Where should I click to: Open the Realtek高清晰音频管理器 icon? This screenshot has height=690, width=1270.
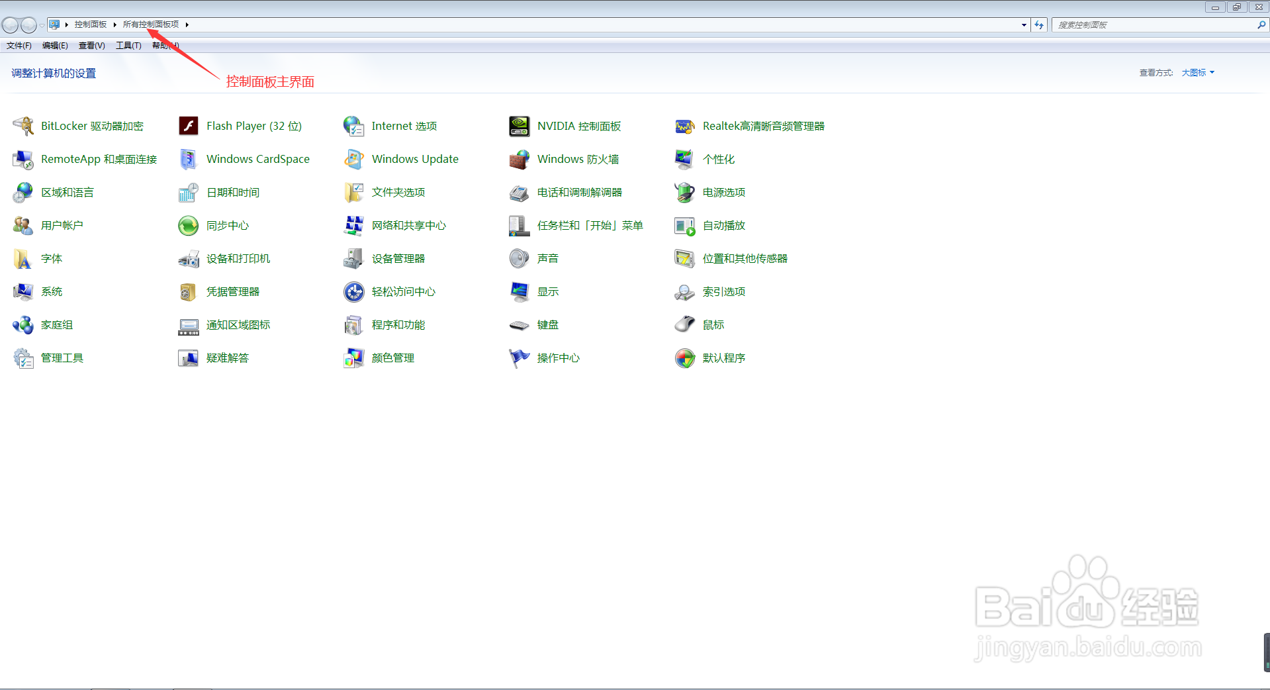685,126
